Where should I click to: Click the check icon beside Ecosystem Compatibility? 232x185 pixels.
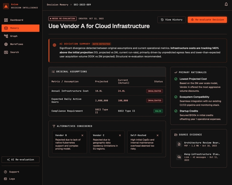coord(176,97)
